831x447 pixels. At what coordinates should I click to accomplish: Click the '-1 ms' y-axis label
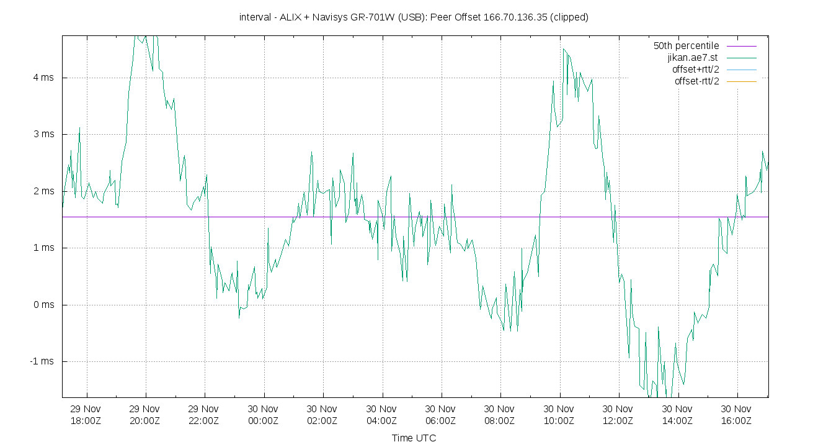click(42, 361)
